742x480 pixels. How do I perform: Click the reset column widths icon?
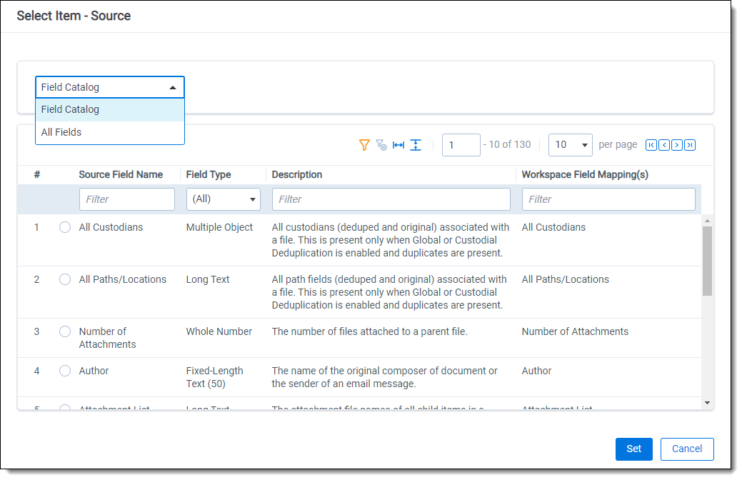click(398, 145)
